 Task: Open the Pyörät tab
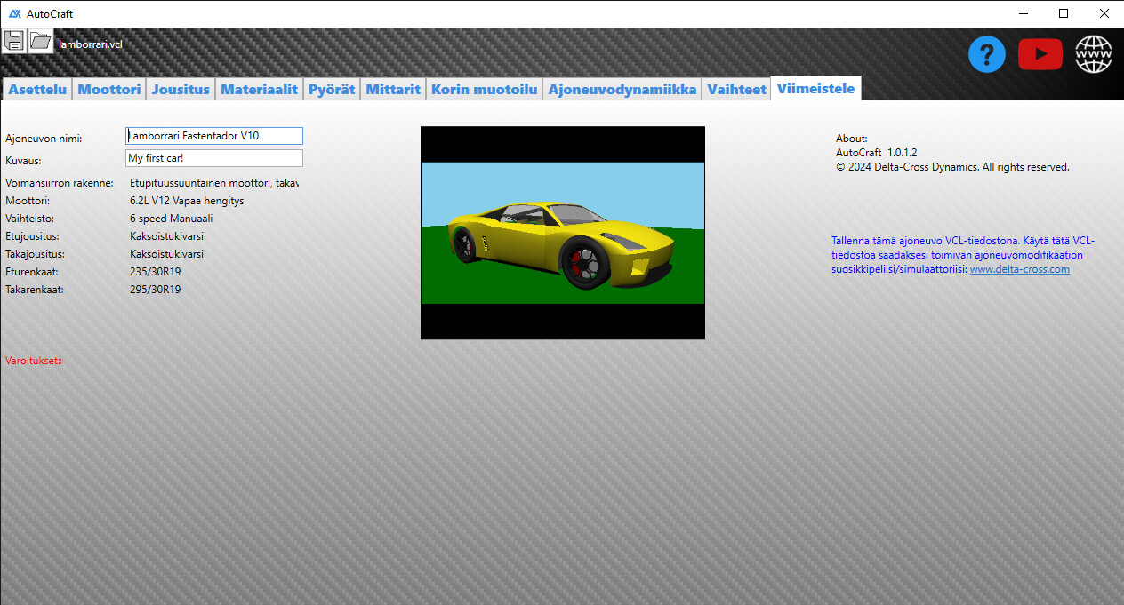pyautogui.click(x=332, y=89)
